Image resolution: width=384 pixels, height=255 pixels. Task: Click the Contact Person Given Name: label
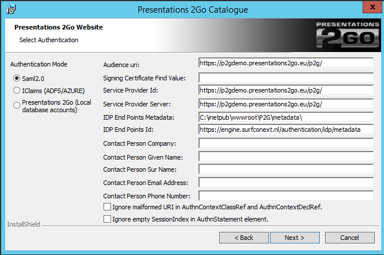143,157
